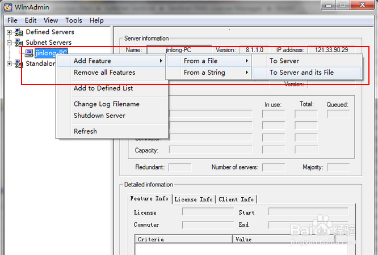
Task: Click the End date field
Action: pyautogui.click(x=308, y=225)
